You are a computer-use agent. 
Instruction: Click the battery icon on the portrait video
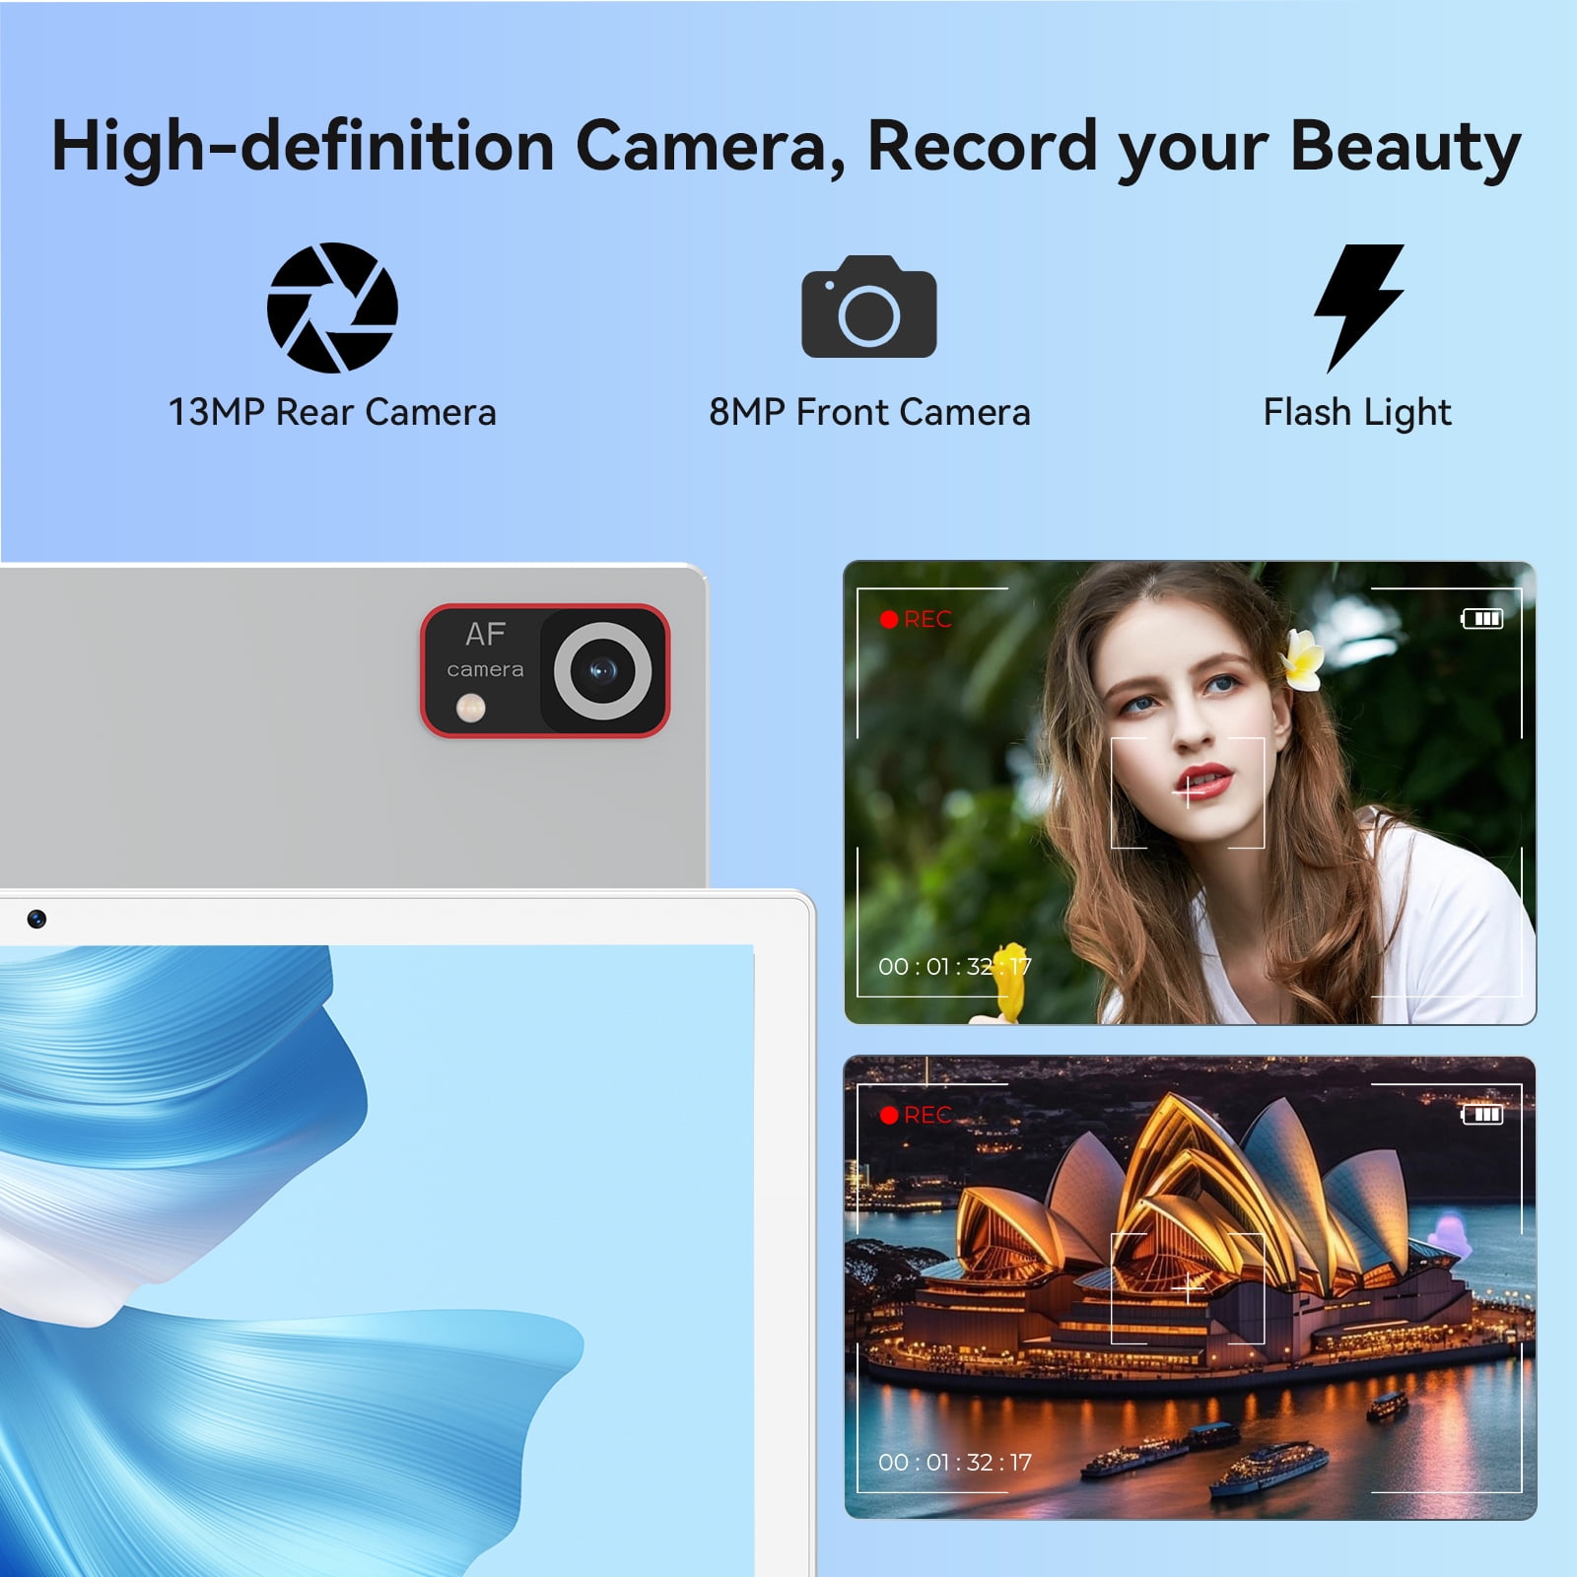click(1481, 619)
